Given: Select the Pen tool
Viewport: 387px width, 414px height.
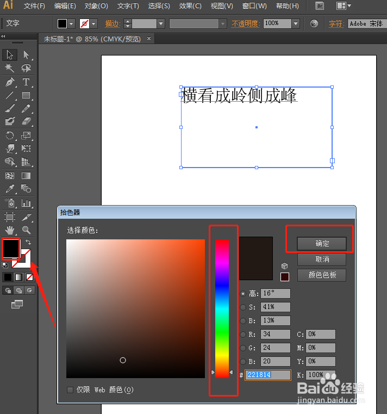Looking at the screenshot, I should coord(10,82).
